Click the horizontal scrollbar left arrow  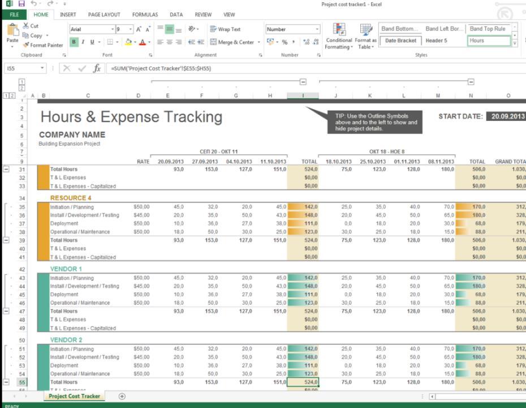(x=433, y=397)
